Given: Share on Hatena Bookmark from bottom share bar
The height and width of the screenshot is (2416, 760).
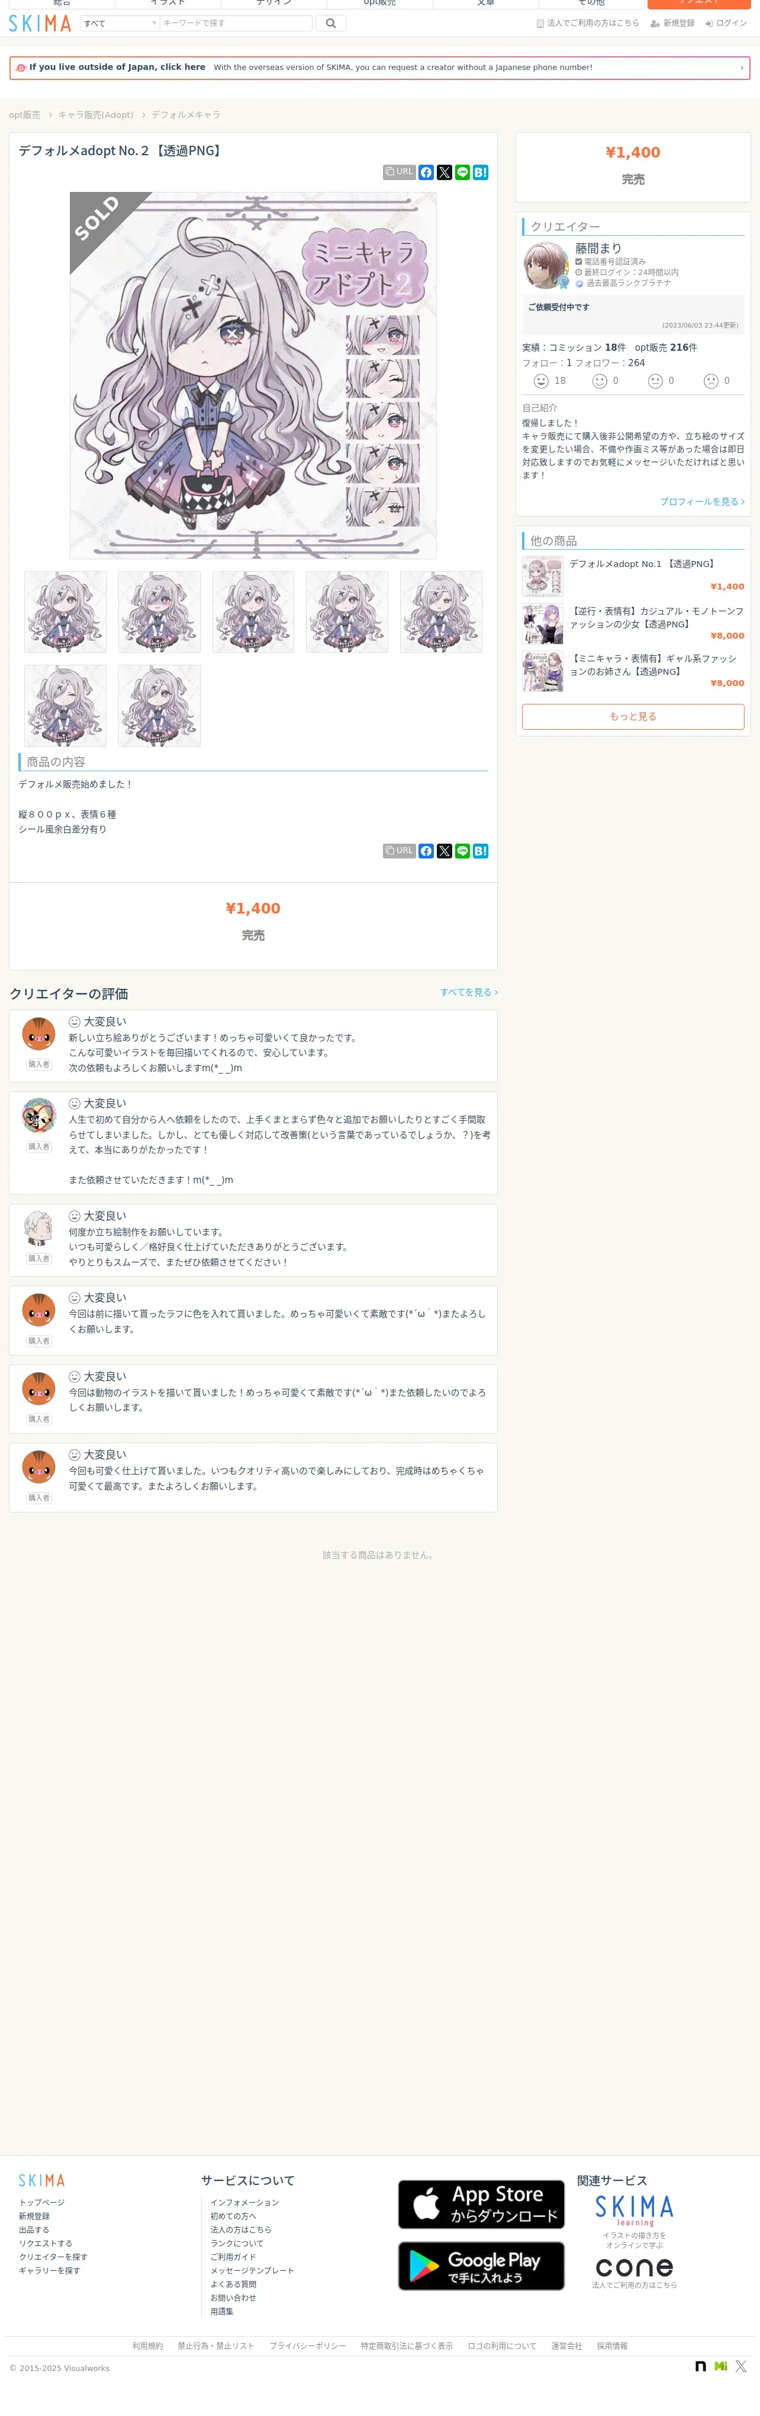Looking at the screenshot, I should (x=481, y=851).
